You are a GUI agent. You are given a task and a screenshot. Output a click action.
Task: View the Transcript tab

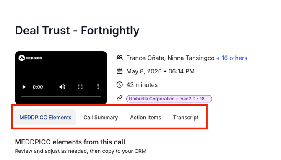(186, 118)
